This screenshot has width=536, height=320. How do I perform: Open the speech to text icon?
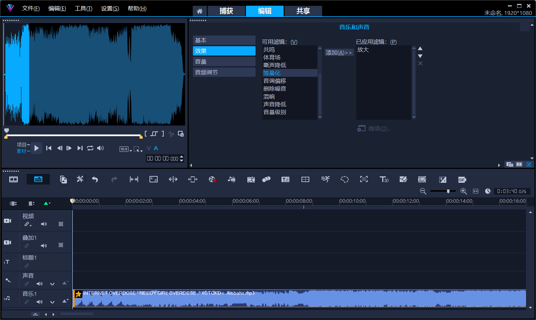[x=442, y=180]
